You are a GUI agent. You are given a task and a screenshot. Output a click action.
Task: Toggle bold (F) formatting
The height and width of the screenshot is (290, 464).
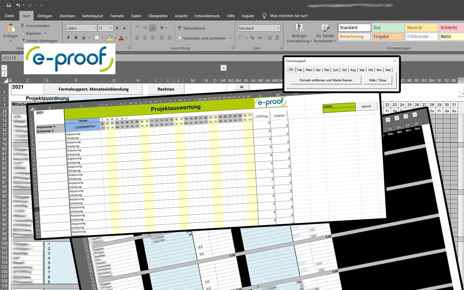click(69, 38)
